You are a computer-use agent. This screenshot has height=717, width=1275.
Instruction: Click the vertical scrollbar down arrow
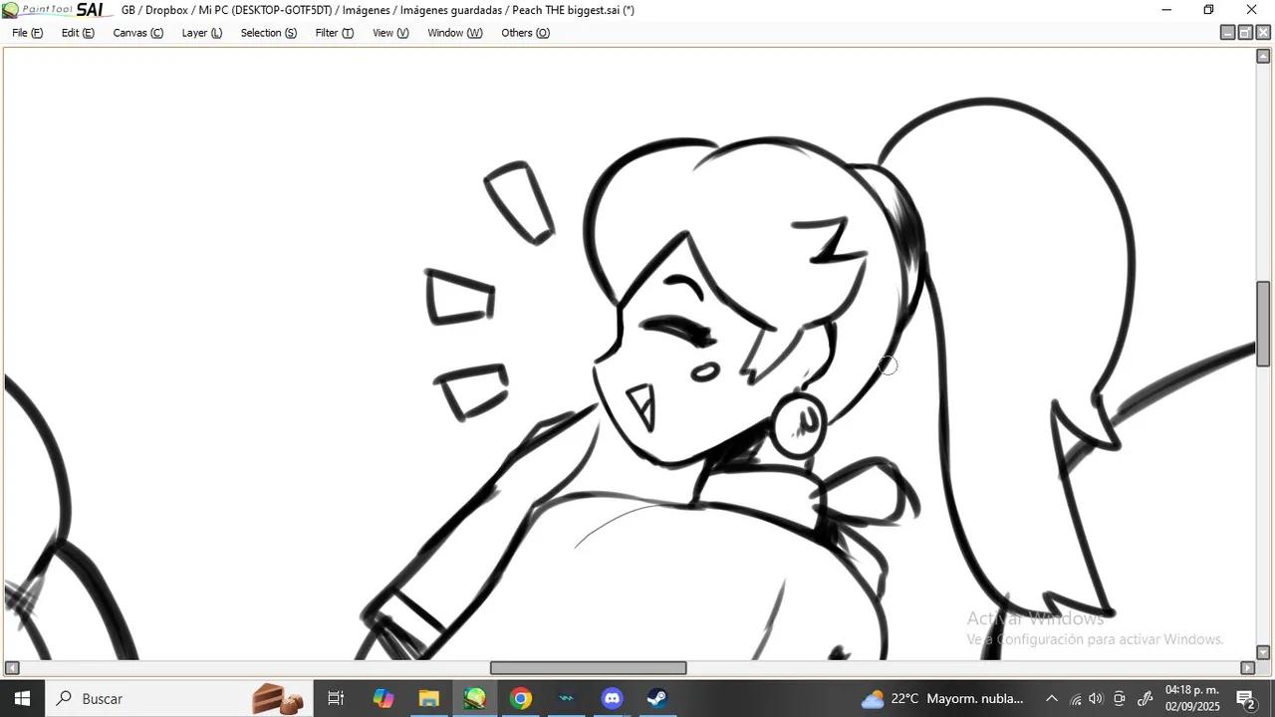coord(1263,652)
